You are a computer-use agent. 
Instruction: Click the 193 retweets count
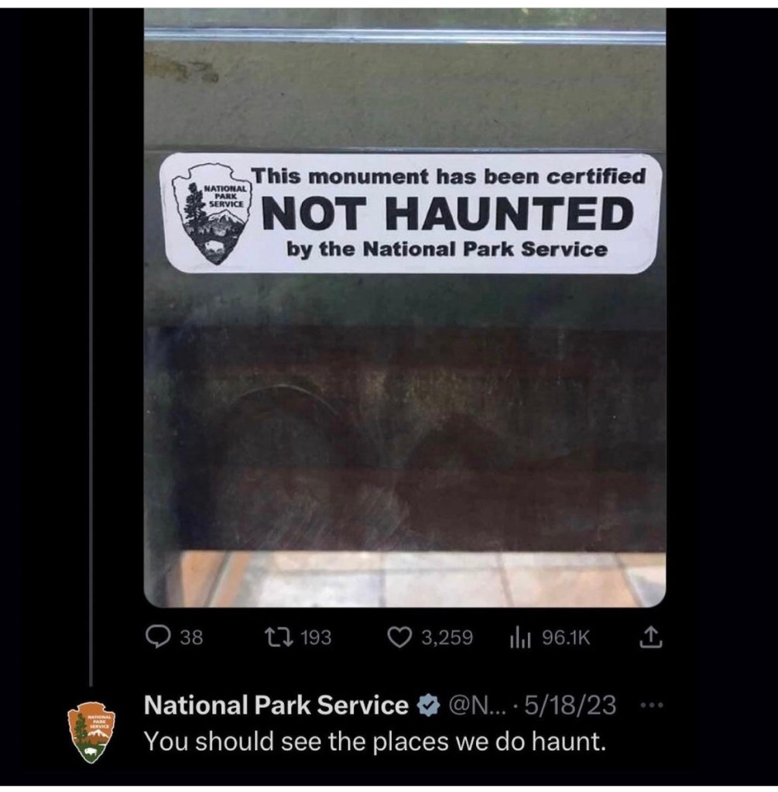point(317,637)
